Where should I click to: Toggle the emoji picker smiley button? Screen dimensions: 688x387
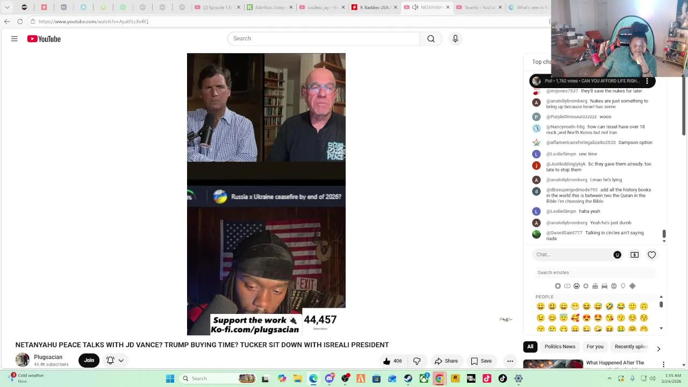pos(617,255)
